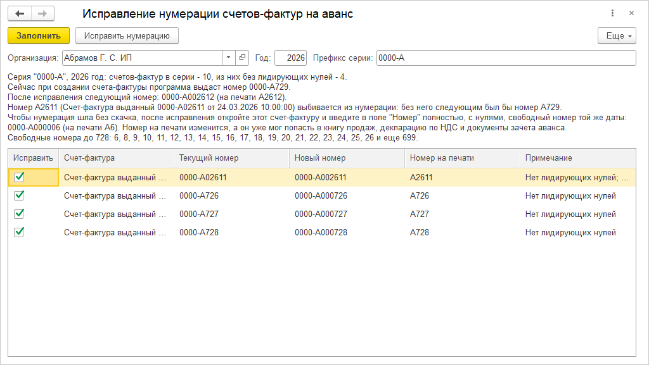This screenshot has width=649, height=365.
Task: Click the Префикс серии field
Action: point(506,58)
